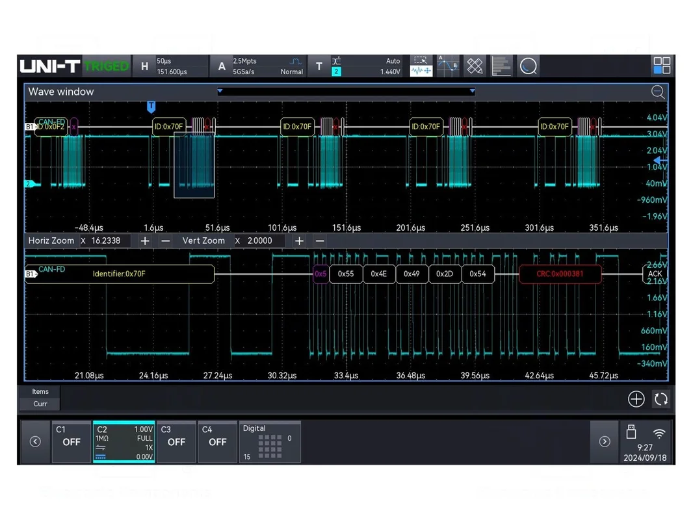Viewport: 693px width, 520px height.
Task: Select the 0x55 data byte block
Action: 346,274
